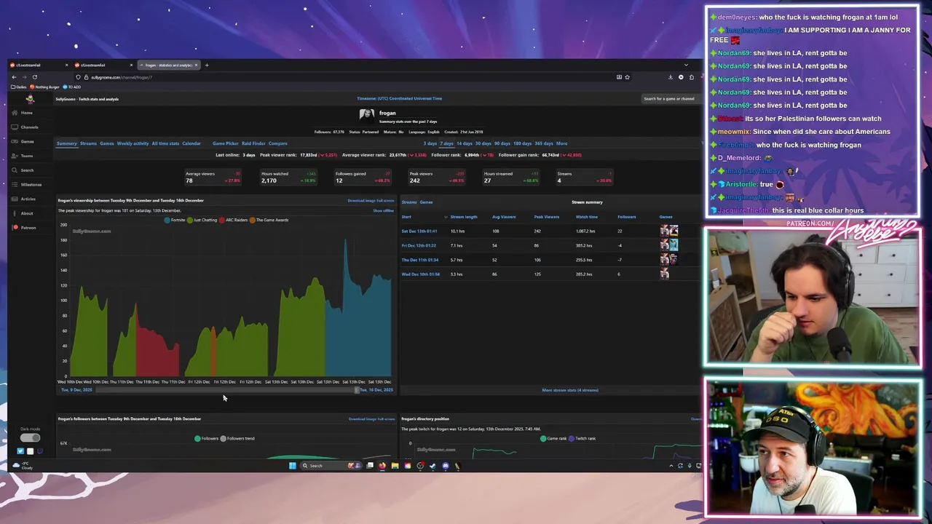The image size is (932, 524).
Task: Open the Teams sidebar item
Action: [22, 156]
